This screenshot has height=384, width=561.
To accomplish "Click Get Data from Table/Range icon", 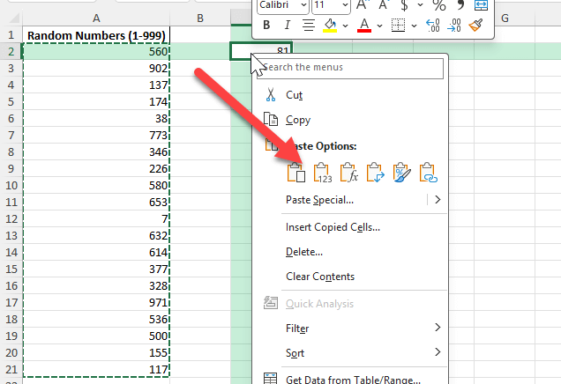I will [270, 379].
